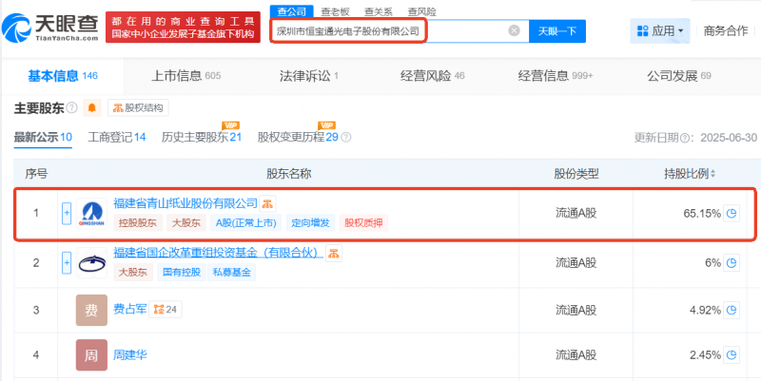Switch to 查关系 search tab
The width and height of the screenshot is (761, 381).
coord(379,11)
